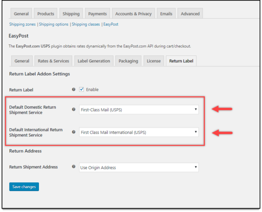The height and width of the screenshot is (212, 262).
Task: Open the Default International Return Shipment Service dropdown
Action: (139, 132)
